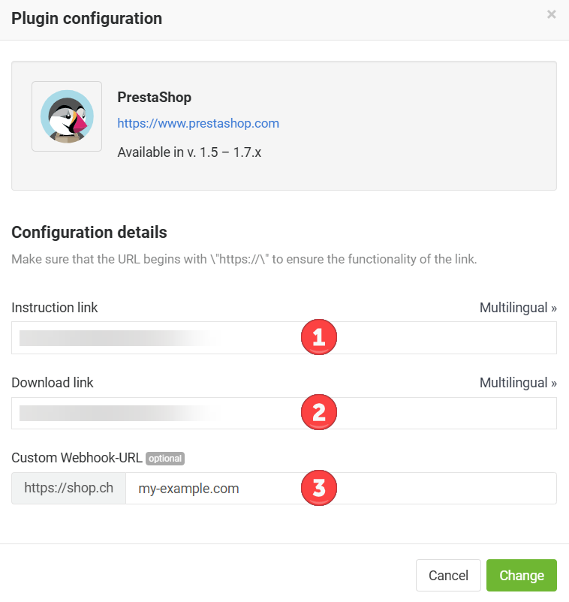The height and width of the screenshot is (602, 569).
Task: Click the Configuration details heading
Action: (89, 232)
